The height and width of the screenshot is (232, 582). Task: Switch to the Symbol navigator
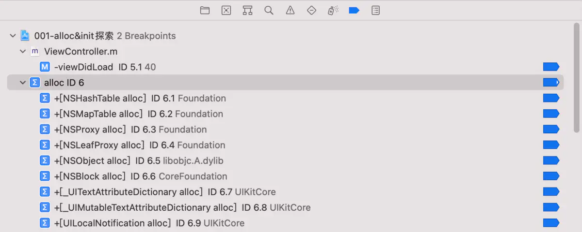pos(247,10)
